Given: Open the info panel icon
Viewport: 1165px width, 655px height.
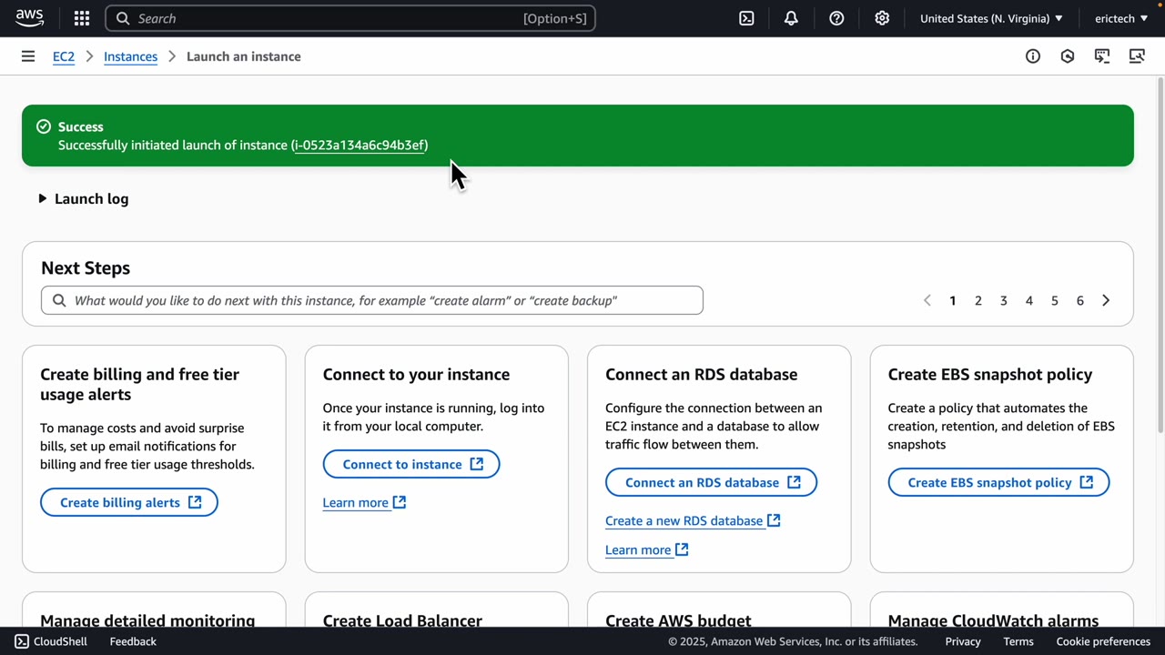Looking at the screenshot, I should click(x=1033, y=56).
